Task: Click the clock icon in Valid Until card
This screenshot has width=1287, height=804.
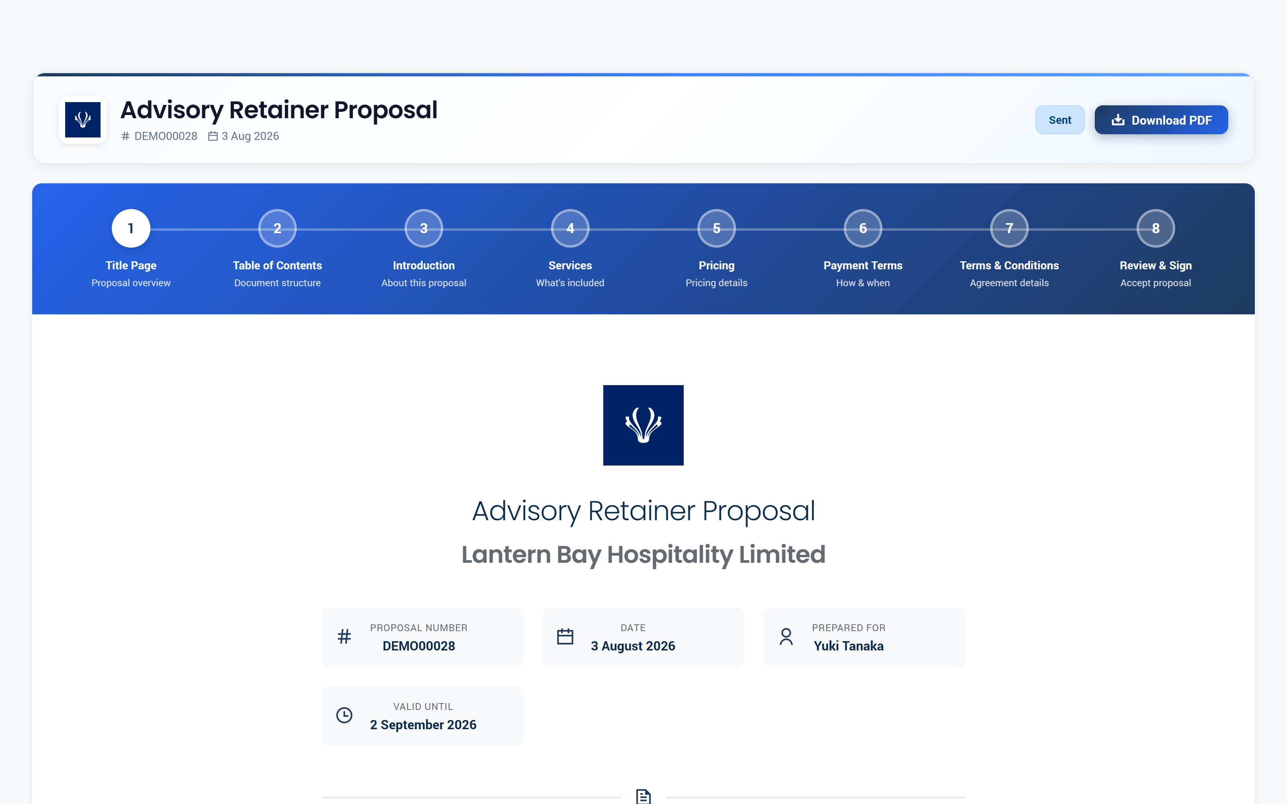Action: coord(345,715)
